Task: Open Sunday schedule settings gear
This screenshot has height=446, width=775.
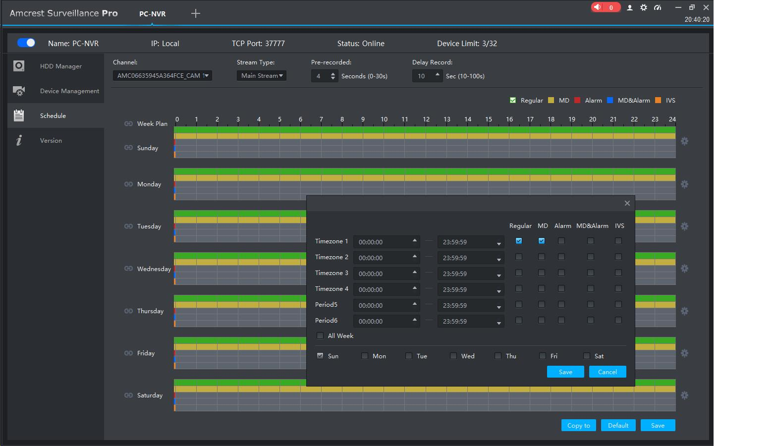Action: (684, 141)
